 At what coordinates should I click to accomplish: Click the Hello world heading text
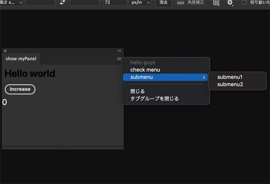[x=30, y=73]
